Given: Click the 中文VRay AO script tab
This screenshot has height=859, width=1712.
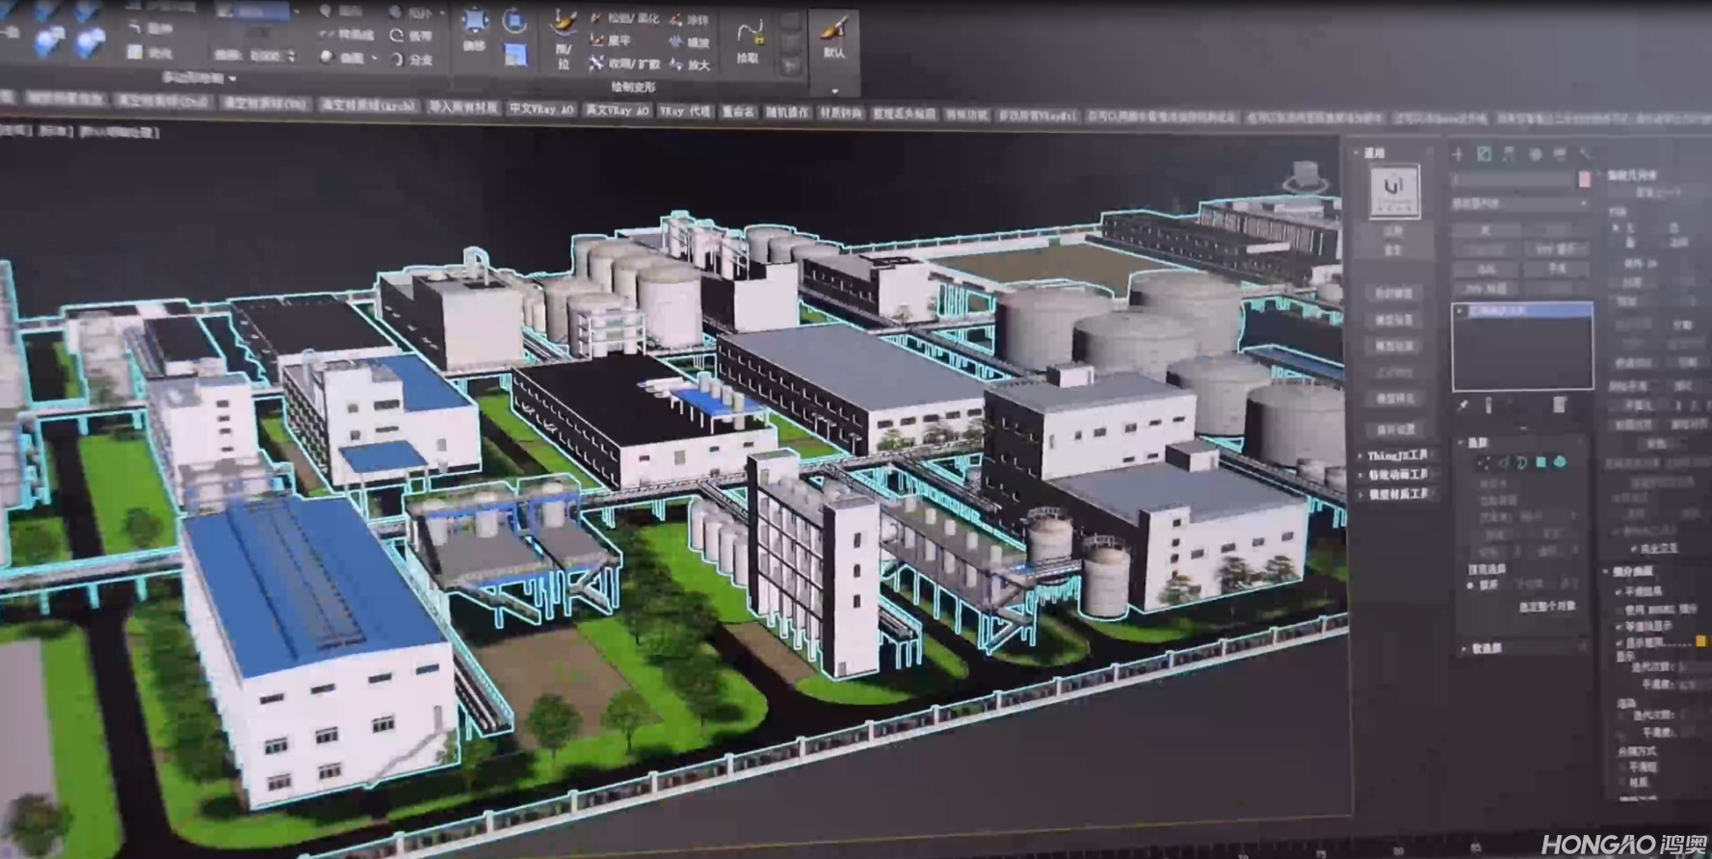Looking at the screenshot, I should click(541, 110).
